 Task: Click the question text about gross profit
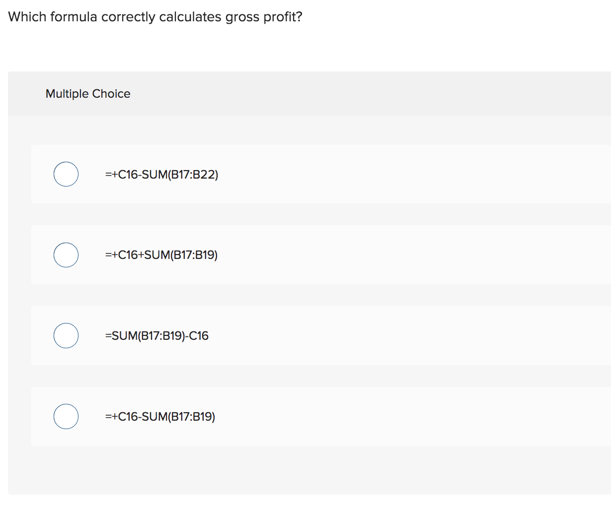[x=154, y=16]
